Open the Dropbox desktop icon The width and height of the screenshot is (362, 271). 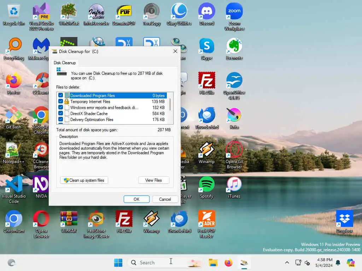(344, 222)
